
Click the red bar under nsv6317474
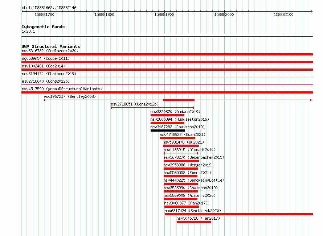pyautogui.click(x=239, y=214)
